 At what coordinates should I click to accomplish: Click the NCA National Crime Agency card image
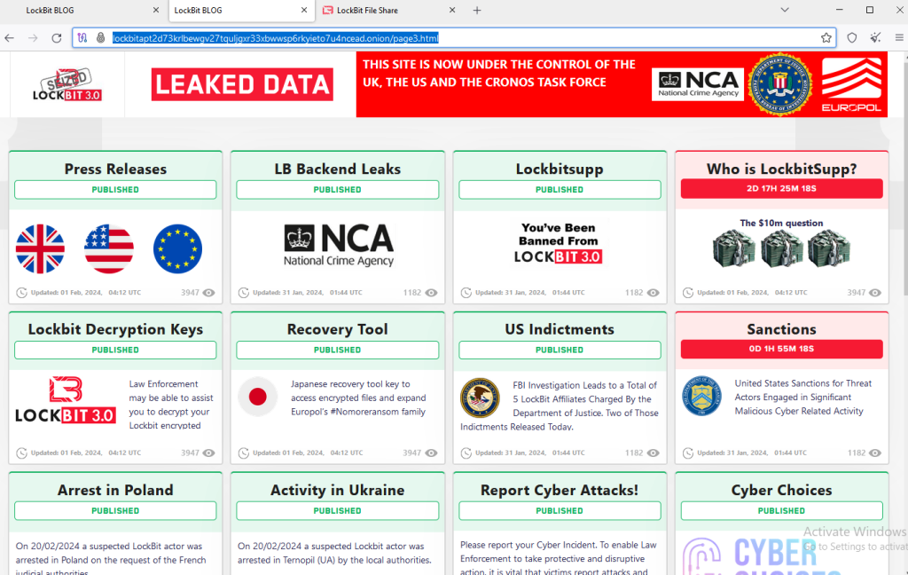339,245
